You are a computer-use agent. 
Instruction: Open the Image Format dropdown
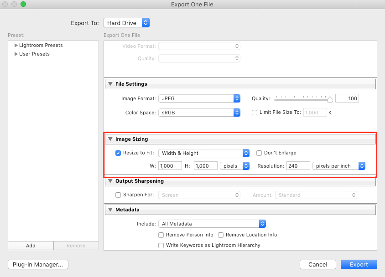[x=199, y=98]
